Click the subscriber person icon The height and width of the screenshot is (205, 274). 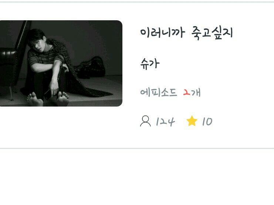(x=145, y=121)
